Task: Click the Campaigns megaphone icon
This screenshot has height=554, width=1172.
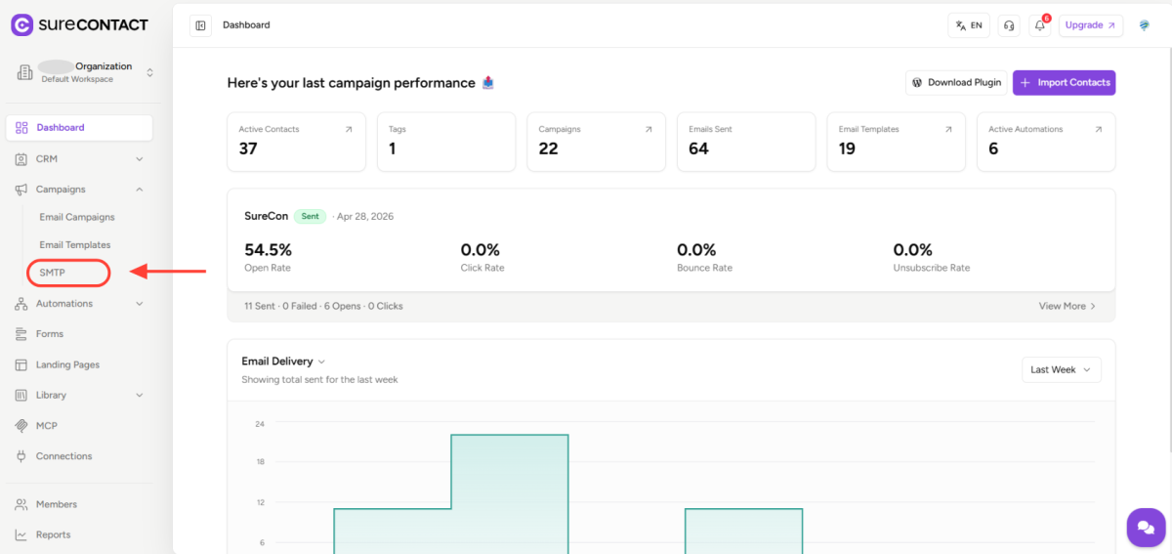Action: point(21,190)
